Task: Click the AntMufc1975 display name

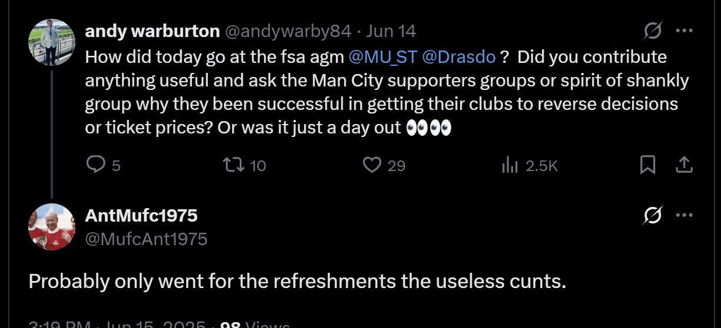Action: pyautogui.click(x=141, y=216)
